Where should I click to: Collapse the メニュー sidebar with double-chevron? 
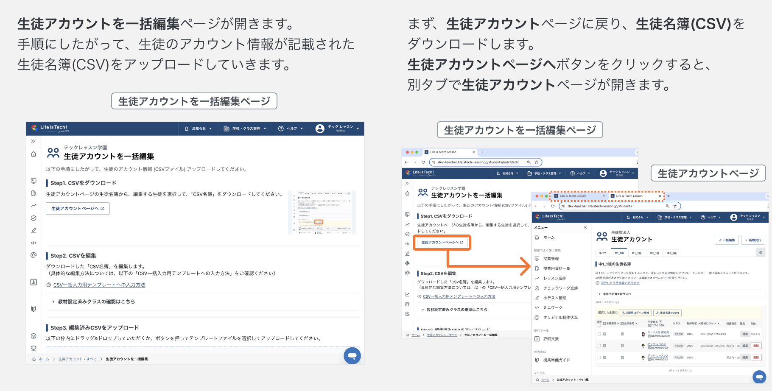click(585, 227)
